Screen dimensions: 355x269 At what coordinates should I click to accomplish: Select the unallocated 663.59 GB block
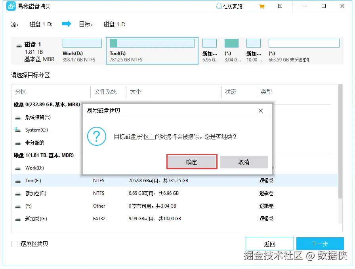click(x=304, y=43)
